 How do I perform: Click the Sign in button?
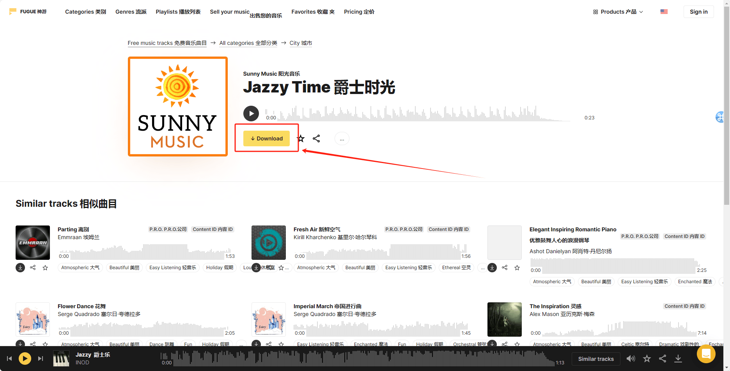[x=698, y=12]
